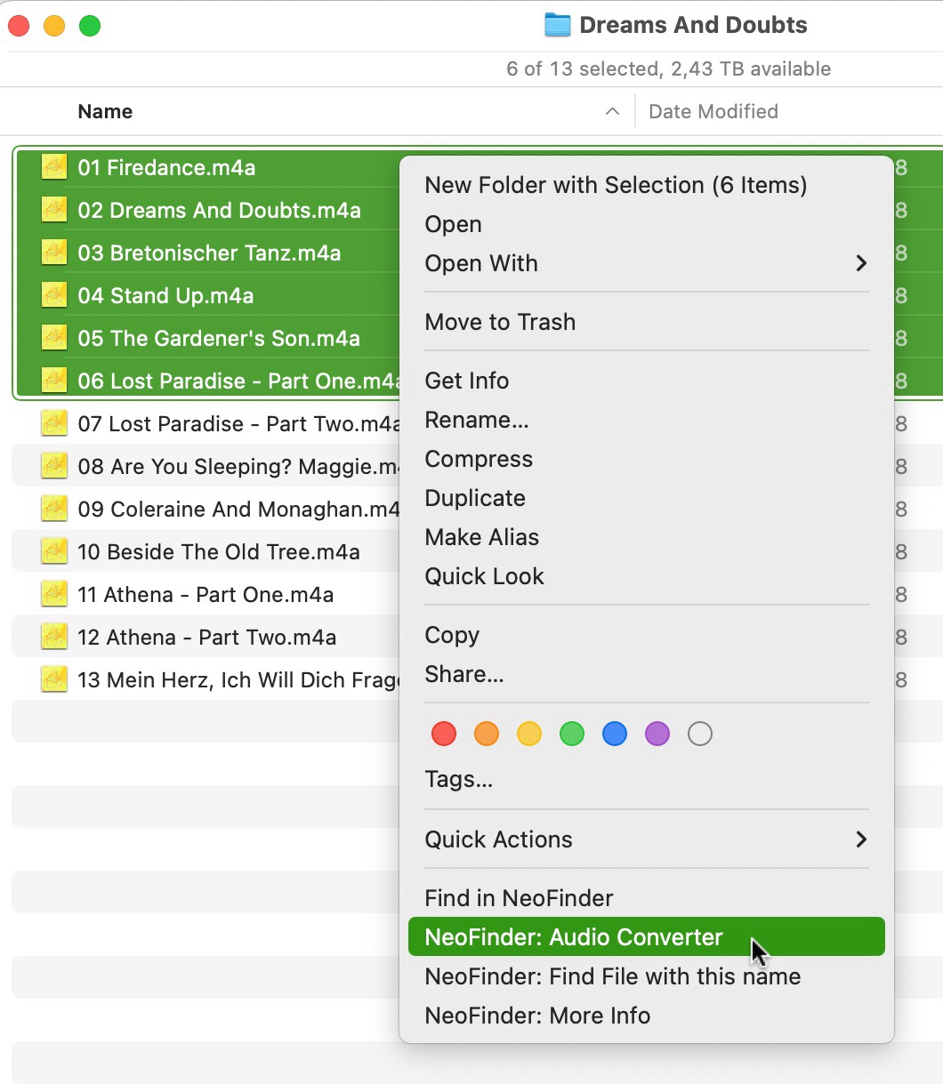This screenshot has width=943, height=1084.
Task: Click the sort arrow on the Name column
Action: pyautogui.click(x=611, y=111)
